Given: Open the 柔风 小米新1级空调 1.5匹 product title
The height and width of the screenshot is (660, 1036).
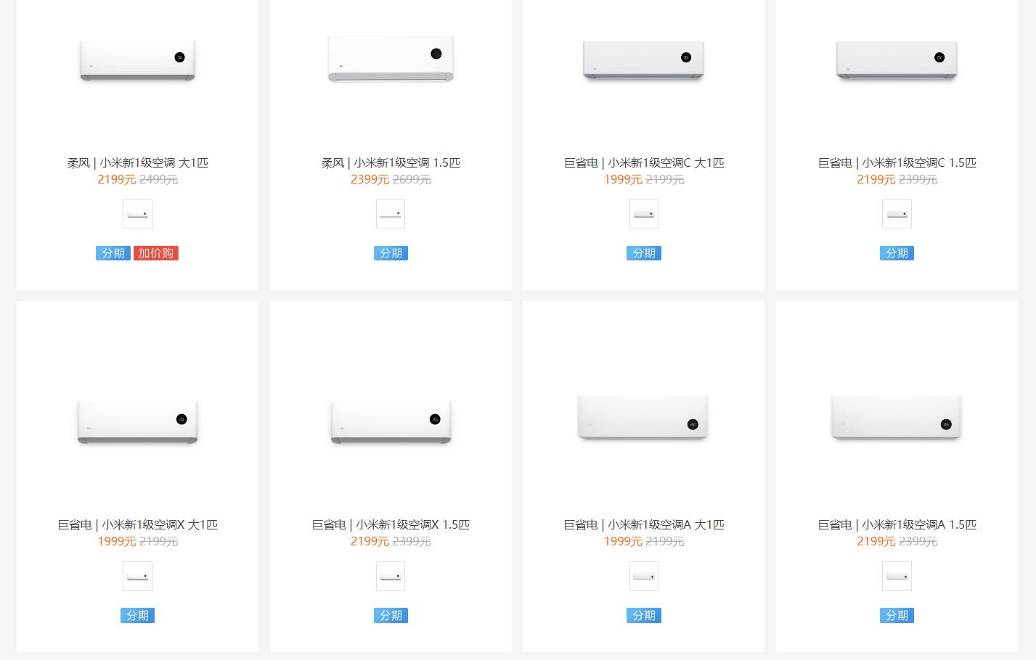Looking at the screenshot, I should 391,163.
